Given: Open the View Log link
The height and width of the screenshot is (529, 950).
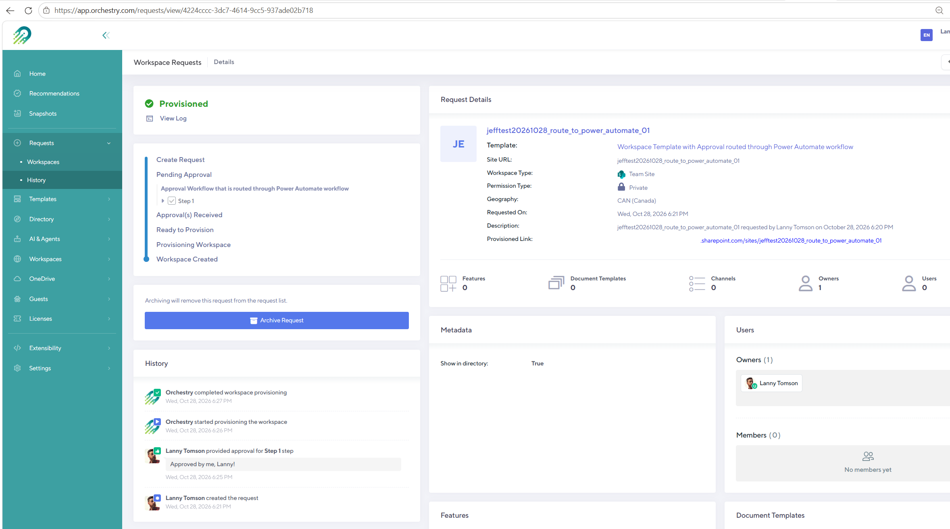Looking at the screenshot, I should (x=173, y=118).
